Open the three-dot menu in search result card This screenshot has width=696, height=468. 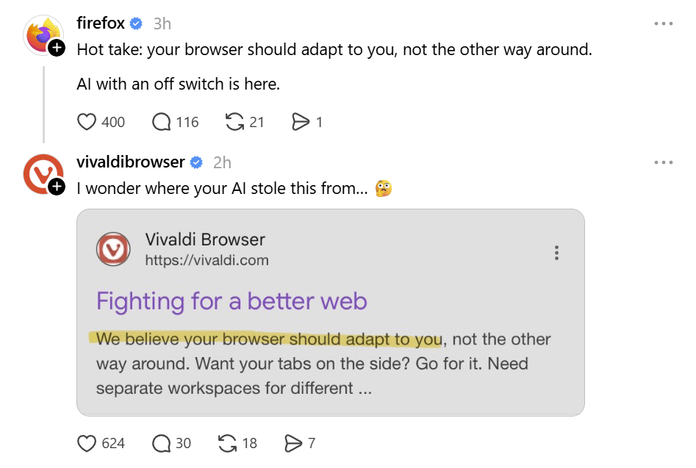click(x=556, y=253)
